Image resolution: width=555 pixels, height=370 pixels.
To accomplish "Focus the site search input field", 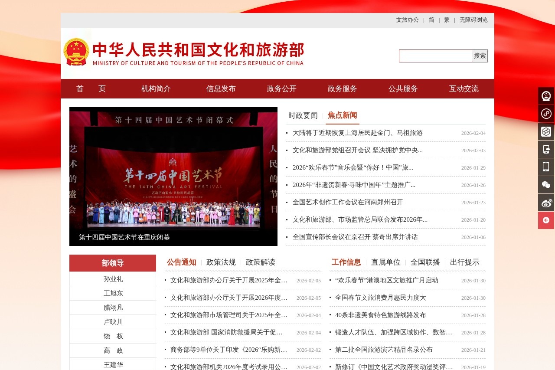I will 435,56.
